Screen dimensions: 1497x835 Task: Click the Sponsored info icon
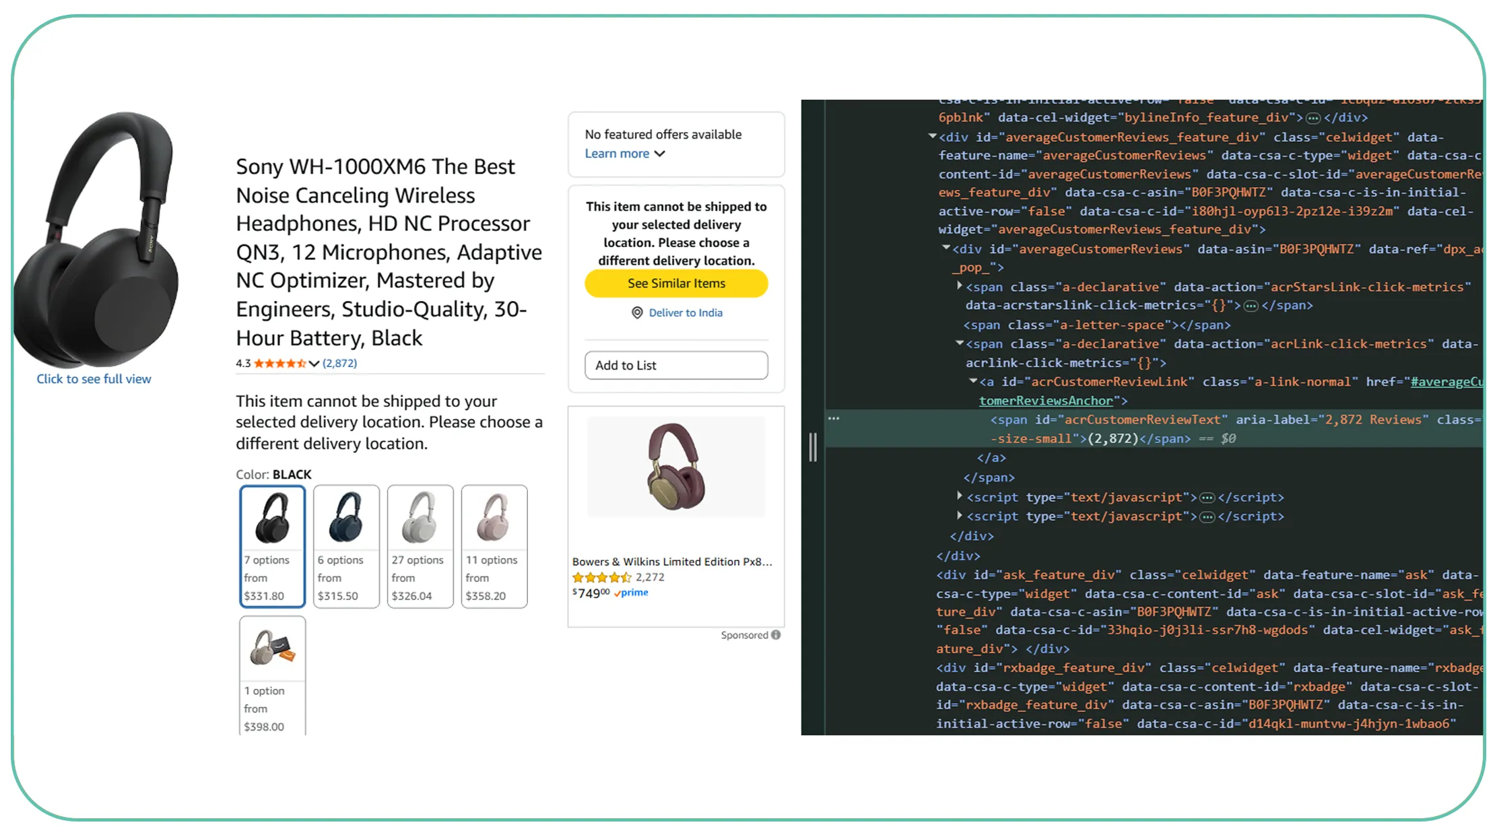pos(776,635)
